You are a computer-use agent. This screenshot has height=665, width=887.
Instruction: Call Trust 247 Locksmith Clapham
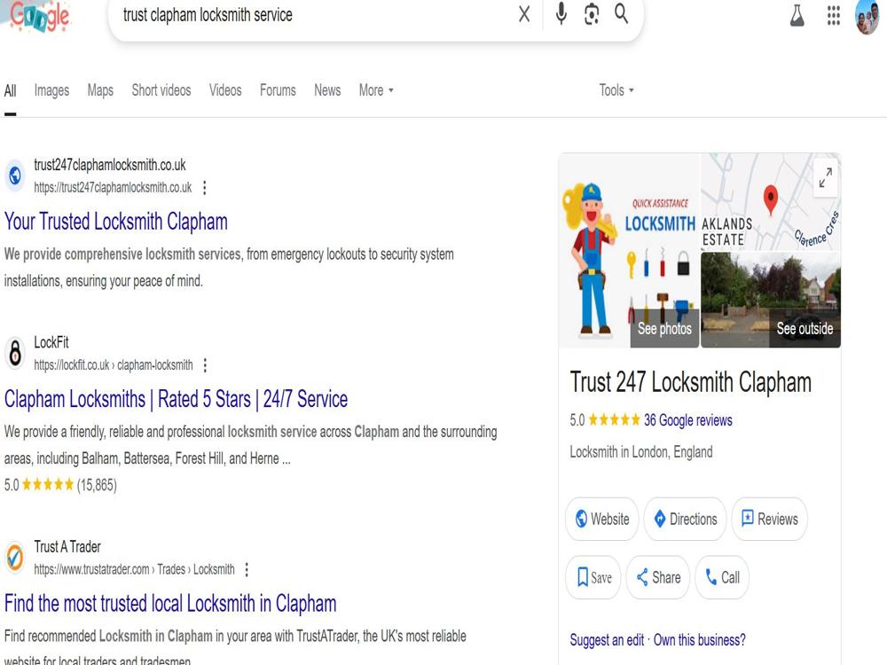pos(722,577)
